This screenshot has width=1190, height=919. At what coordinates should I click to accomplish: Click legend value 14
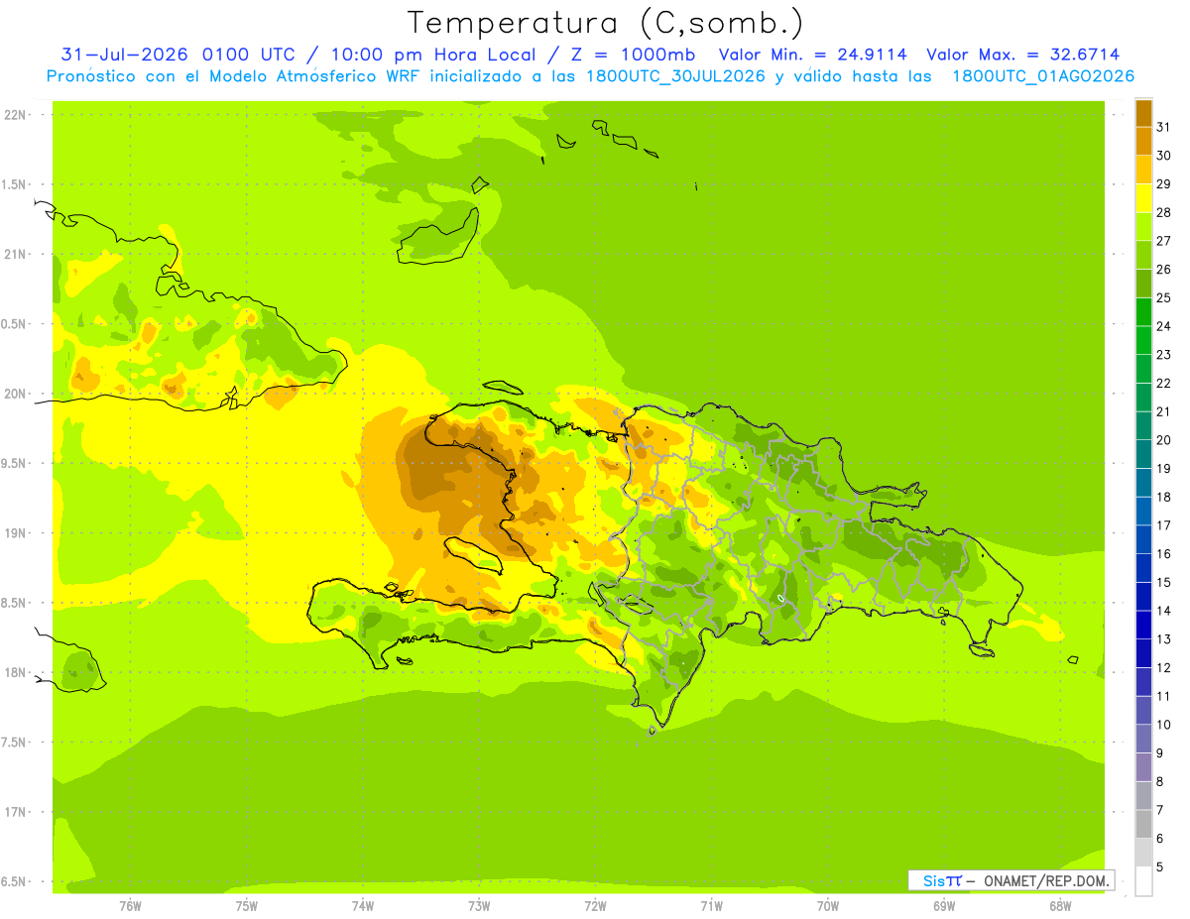[1163, 611]
